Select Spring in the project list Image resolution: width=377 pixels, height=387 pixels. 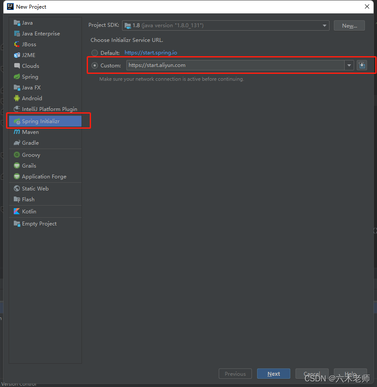[x=45, y=77]
